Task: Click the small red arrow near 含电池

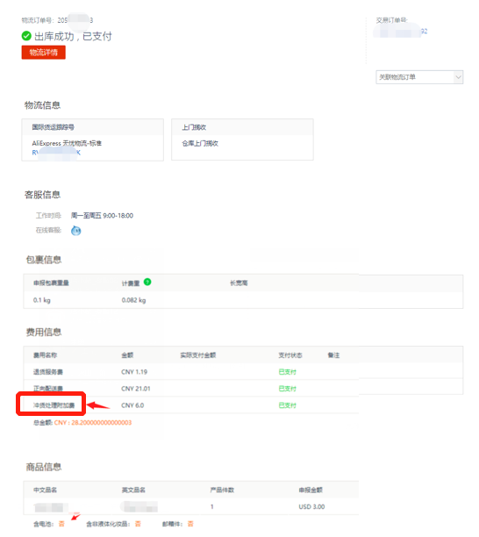Action: pyautogui.click(x=75, y=516)
